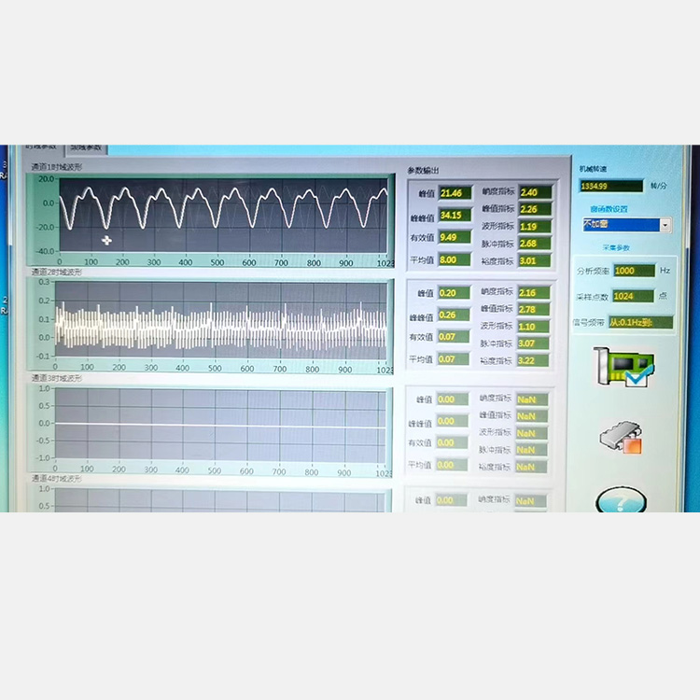Screen dimensions: 700x700
Task: Click the channel 1 peak value 21.46
Action: tap(454, 193)
